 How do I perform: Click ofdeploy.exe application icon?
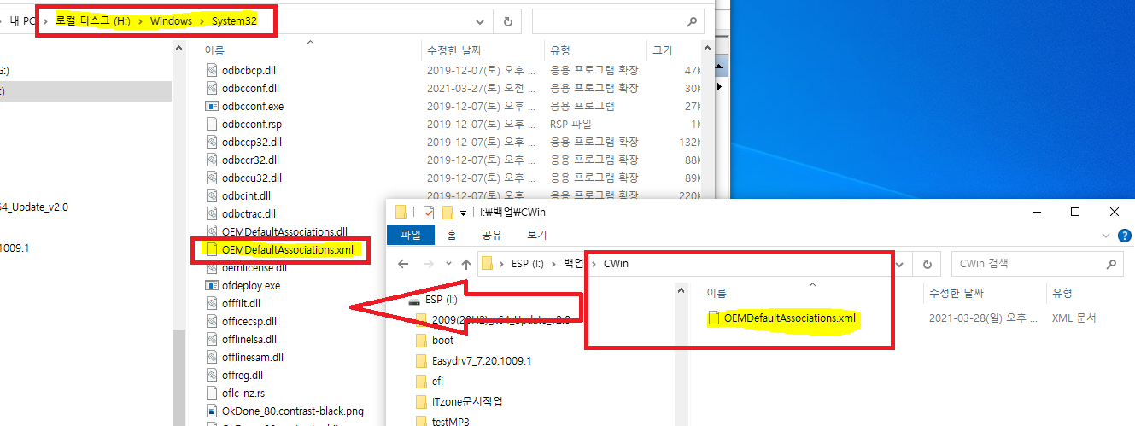tap(213, 285)
